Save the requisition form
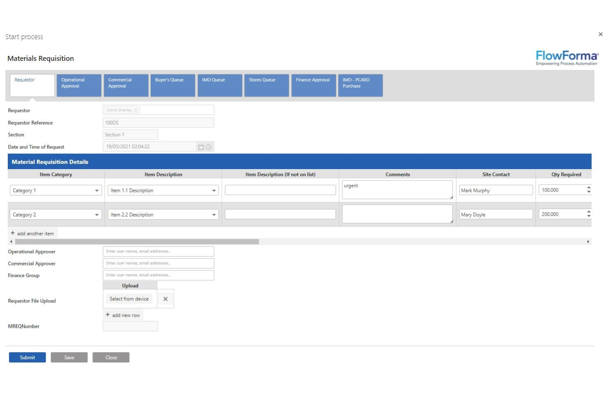Viewport: 608px width, 406px height. click(69, 357)
